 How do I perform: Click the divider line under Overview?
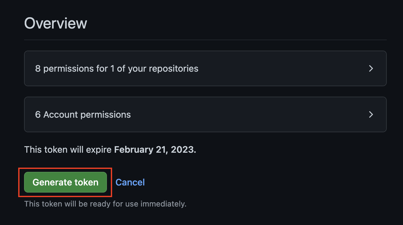click(x=205, y=40)
